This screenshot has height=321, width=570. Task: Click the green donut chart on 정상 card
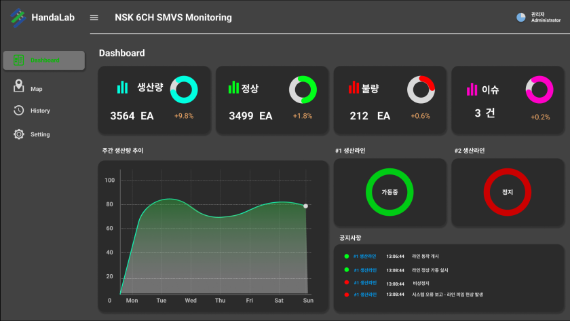pos(303,90)
